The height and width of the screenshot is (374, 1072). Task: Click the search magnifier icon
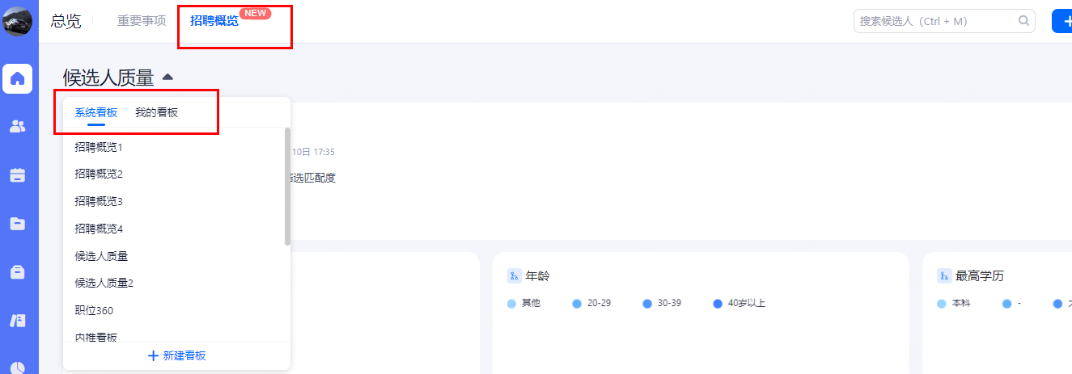pyautogui.click(x=1023, y=21)
